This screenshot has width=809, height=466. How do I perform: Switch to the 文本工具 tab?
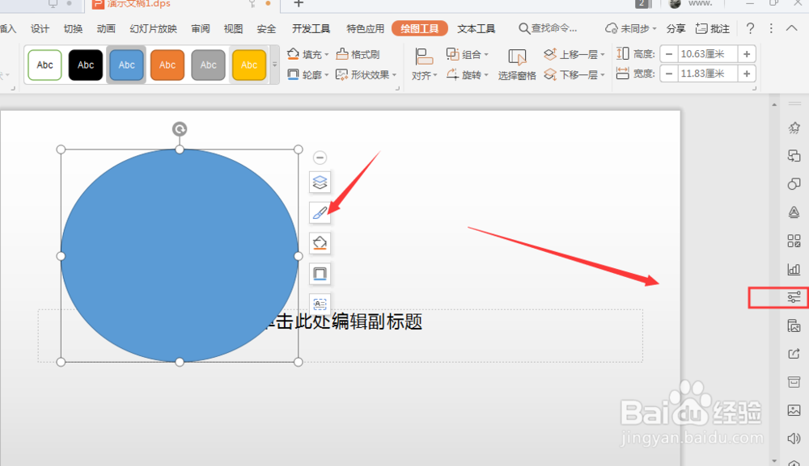coord(476,27)
